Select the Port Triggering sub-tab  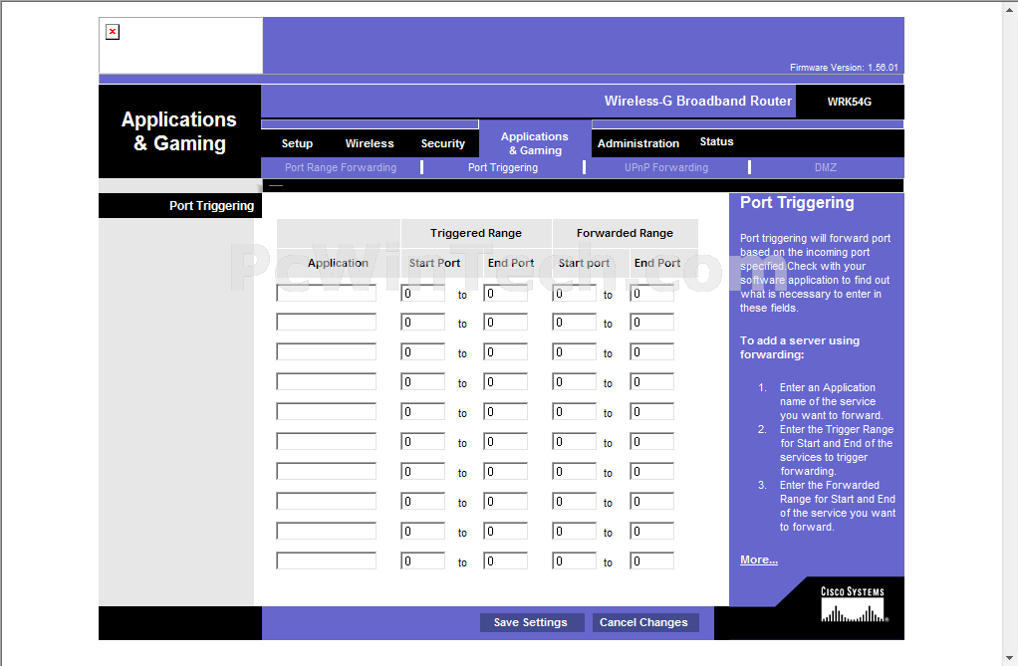point(503,167)
